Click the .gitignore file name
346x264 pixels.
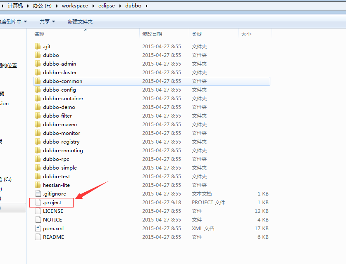coord(55,194)
